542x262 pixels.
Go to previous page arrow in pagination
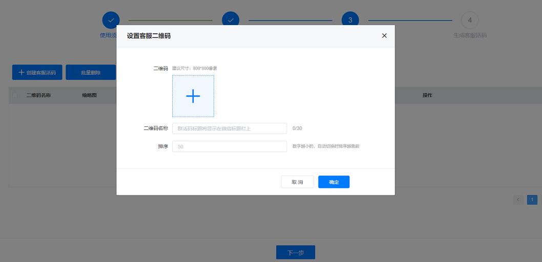pos(518,200)
